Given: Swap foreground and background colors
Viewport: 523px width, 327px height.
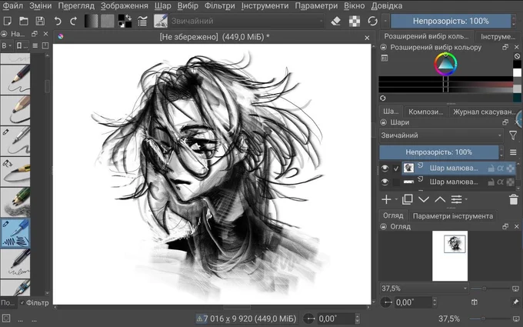Looking at the screenshot, I should tap(128, 17).
